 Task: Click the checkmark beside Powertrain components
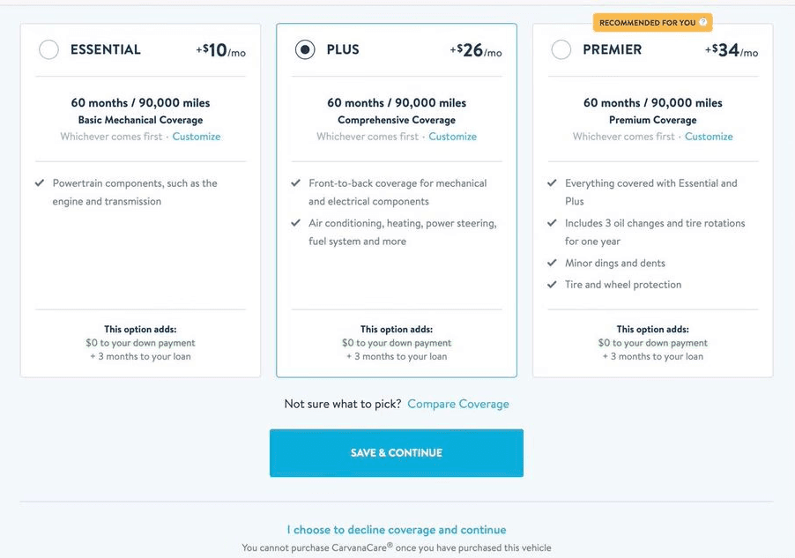pyautogui.click(x=40, y=183)
